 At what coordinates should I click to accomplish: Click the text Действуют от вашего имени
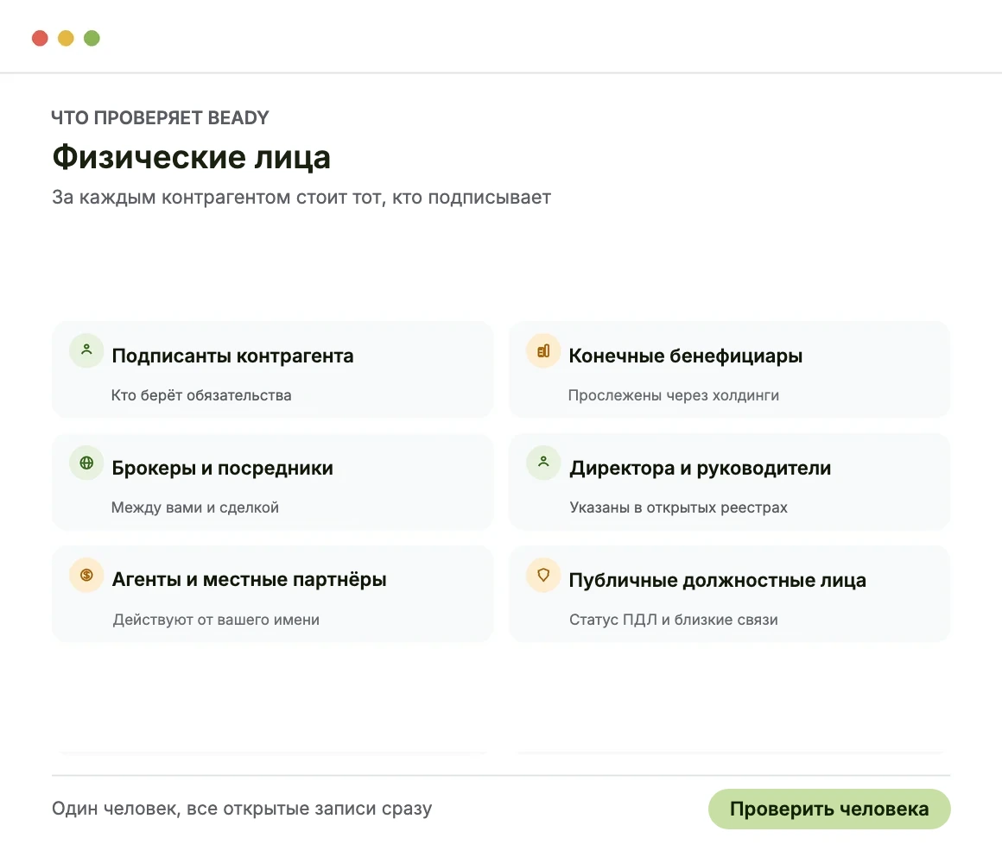tap(216, 620)
